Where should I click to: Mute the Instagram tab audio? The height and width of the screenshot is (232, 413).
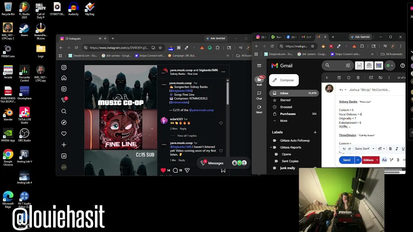click(x=100, y=38)
